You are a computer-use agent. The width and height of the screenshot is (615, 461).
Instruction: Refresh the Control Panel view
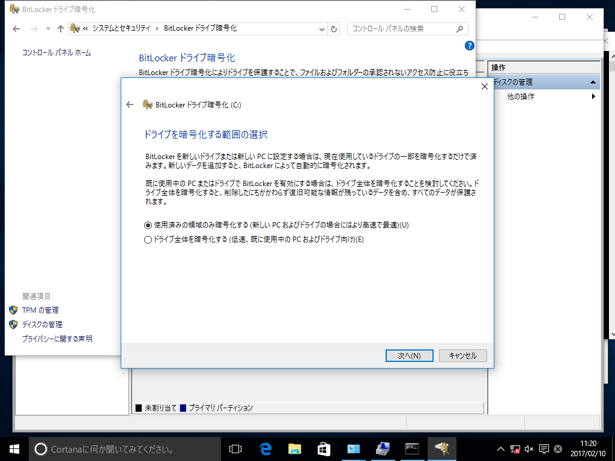pyautogui.click(x=334, y=29)
